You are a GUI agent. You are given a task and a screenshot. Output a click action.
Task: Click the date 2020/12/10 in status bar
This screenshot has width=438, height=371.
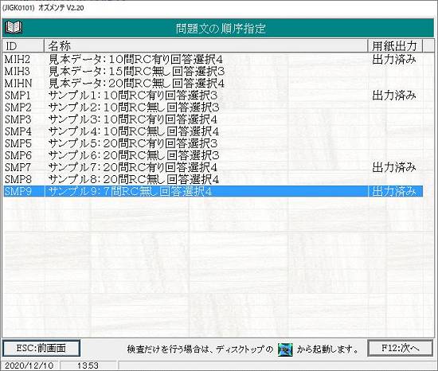[29, 365]
